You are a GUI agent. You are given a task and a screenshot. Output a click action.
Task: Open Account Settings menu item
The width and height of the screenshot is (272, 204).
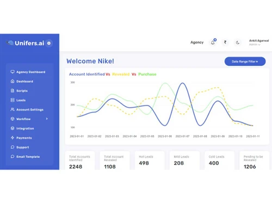29,110
